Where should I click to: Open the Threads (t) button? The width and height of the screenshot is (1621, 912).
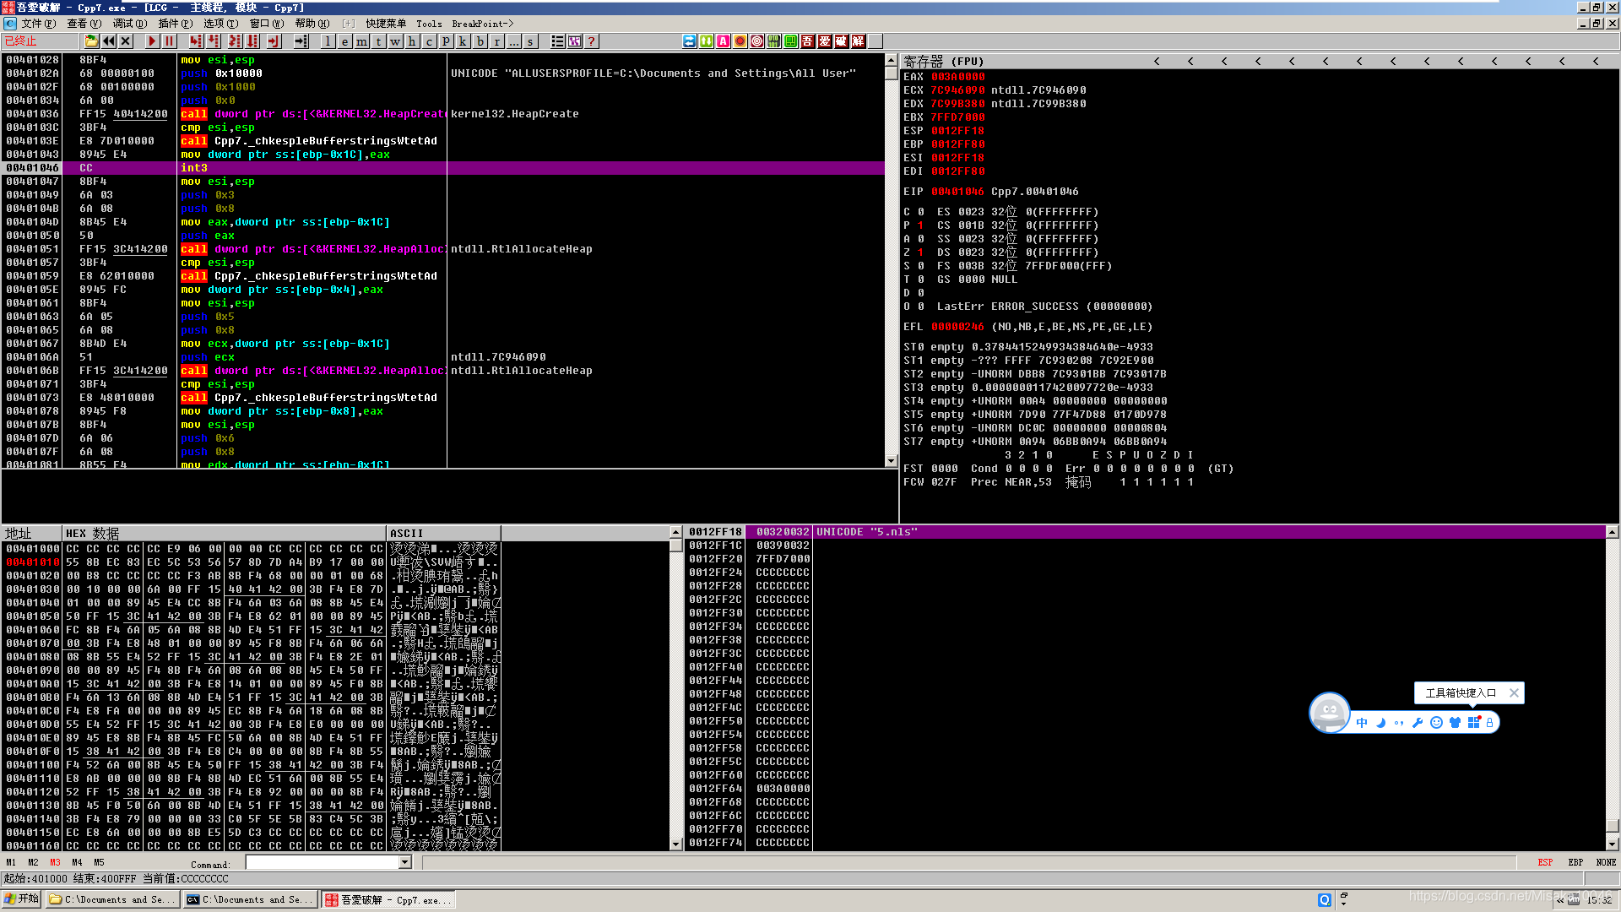(378, 41)
